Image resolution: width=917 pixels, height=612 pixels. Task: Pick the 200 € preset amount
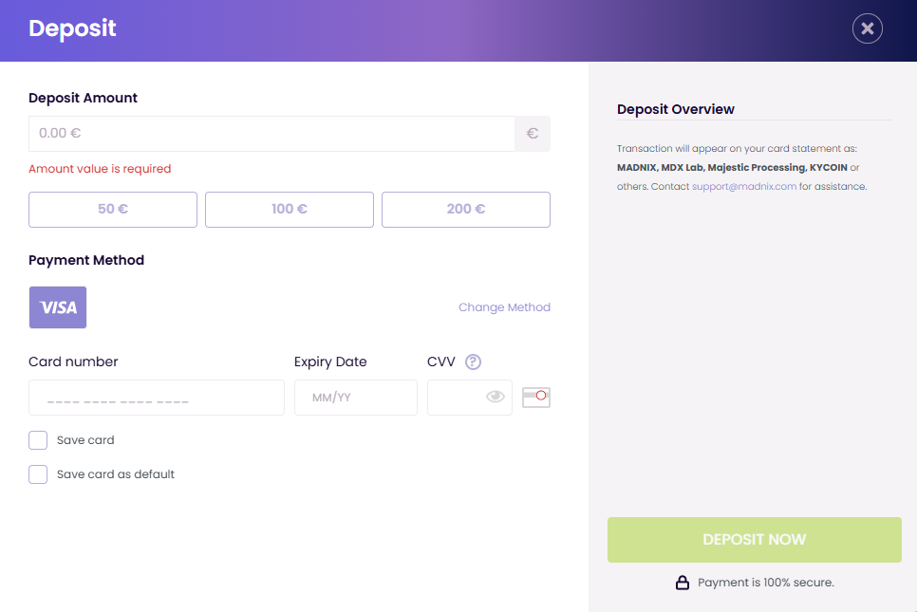(466, 210)
